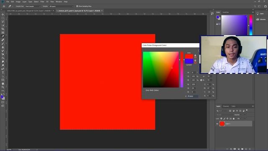The width and height of the screenshot is (268, 151).
Task: Switch to the Swatches tab
Action: click(x=226, y=12)
